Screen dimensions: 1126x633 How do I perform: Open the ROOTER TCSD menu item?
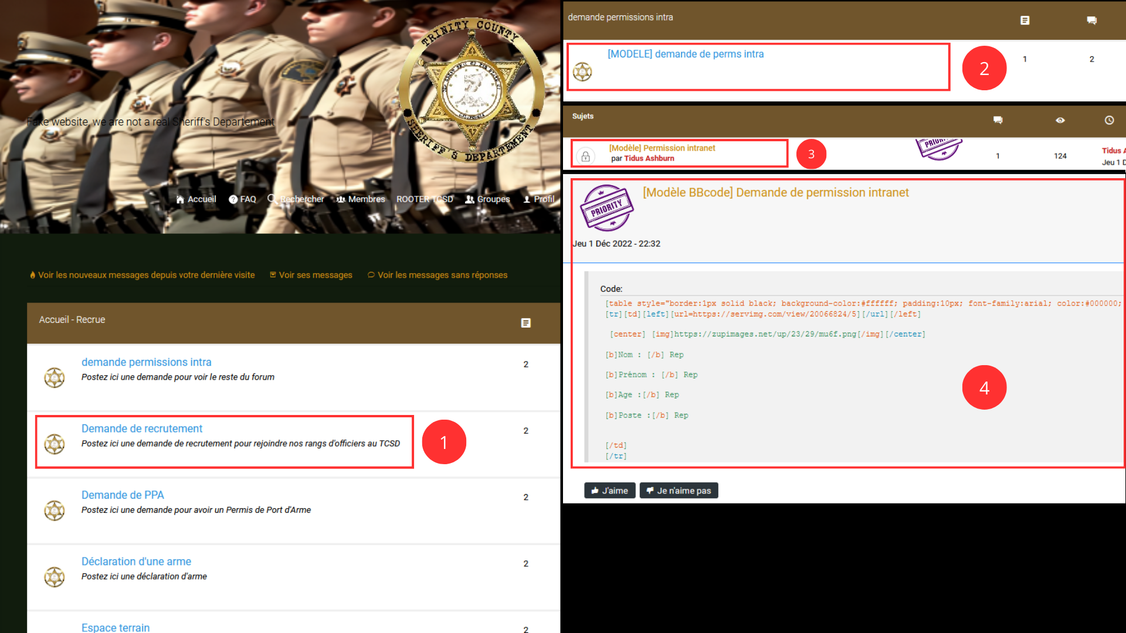(x=424, y=199)
